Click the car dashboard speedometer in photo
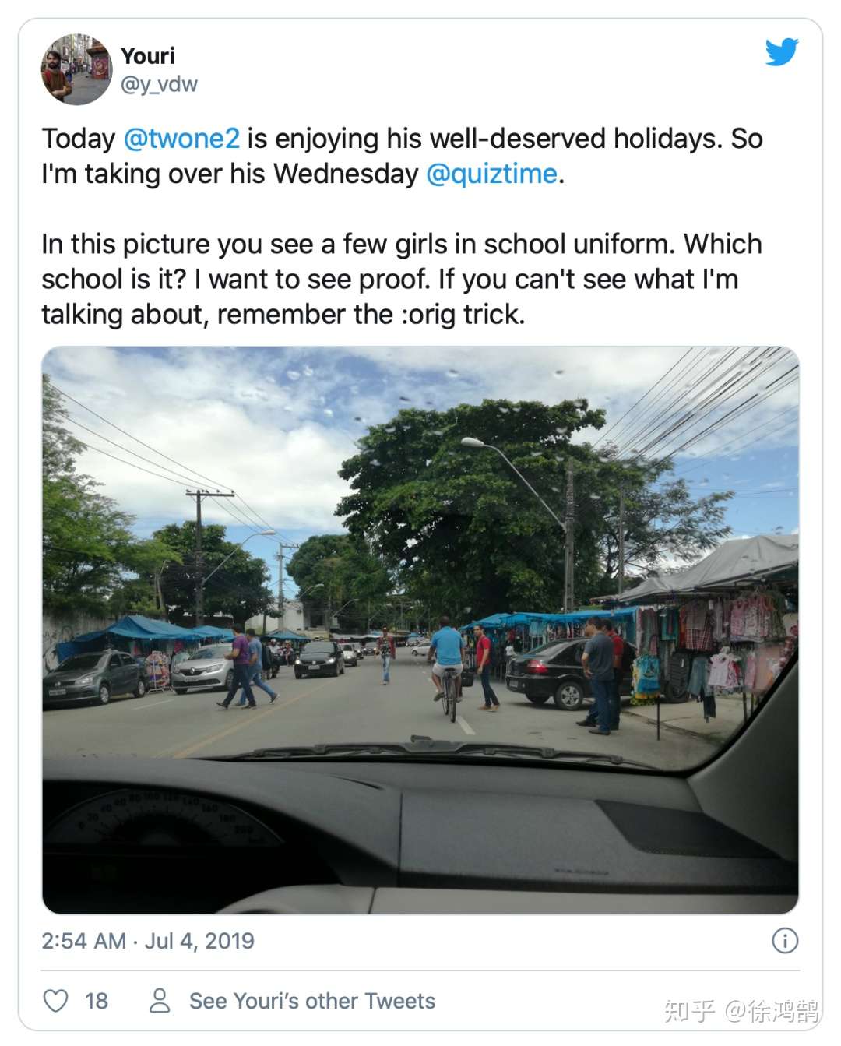 [156, 826]
